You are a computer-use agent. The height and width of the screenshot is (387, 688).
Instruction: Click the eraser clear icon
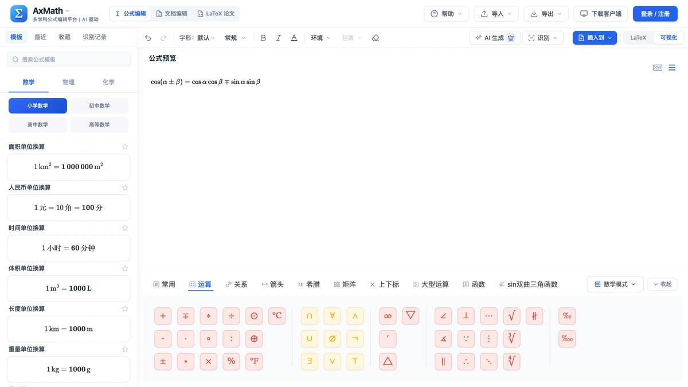[x=376, y=38]
